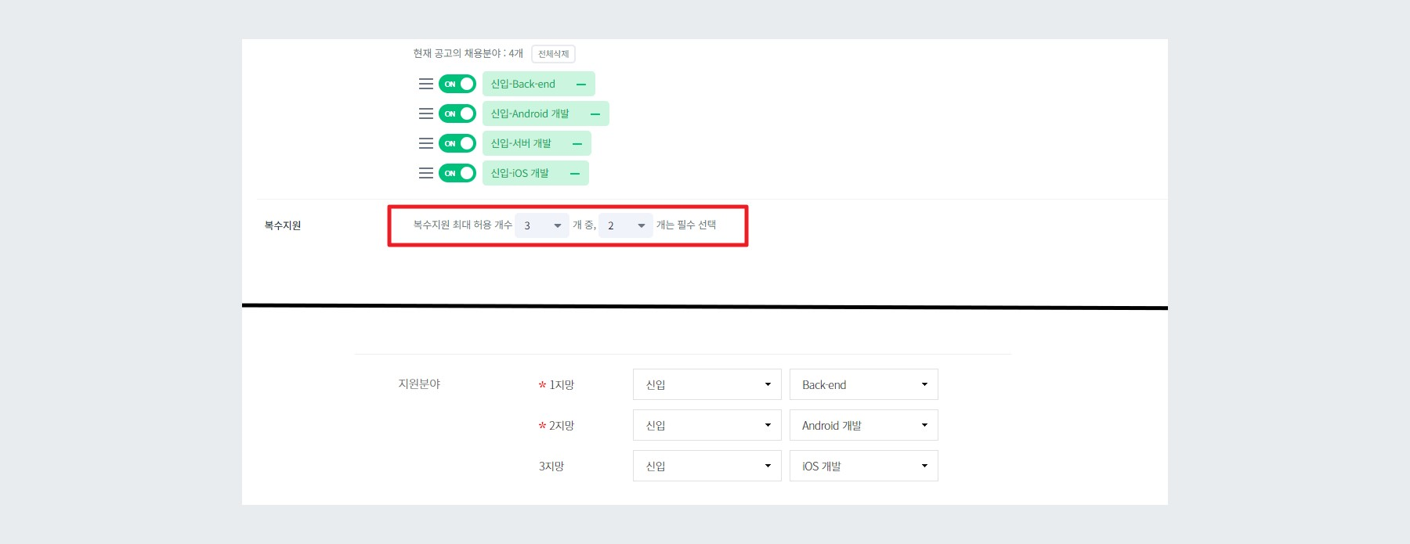The height and width of the screenshot is (544, 1410).
Task: Click the 지원분야 label
Action: (419, 384)
